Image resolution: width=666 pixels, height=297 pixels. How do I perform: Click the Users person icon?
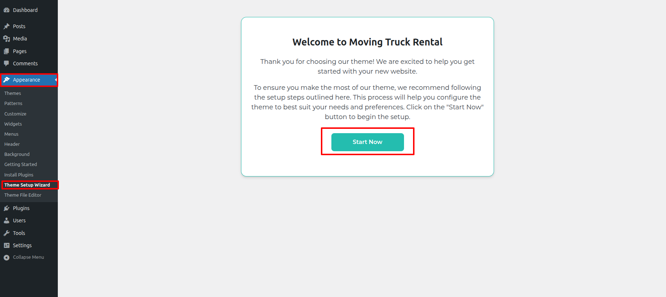tap(7, 220)
